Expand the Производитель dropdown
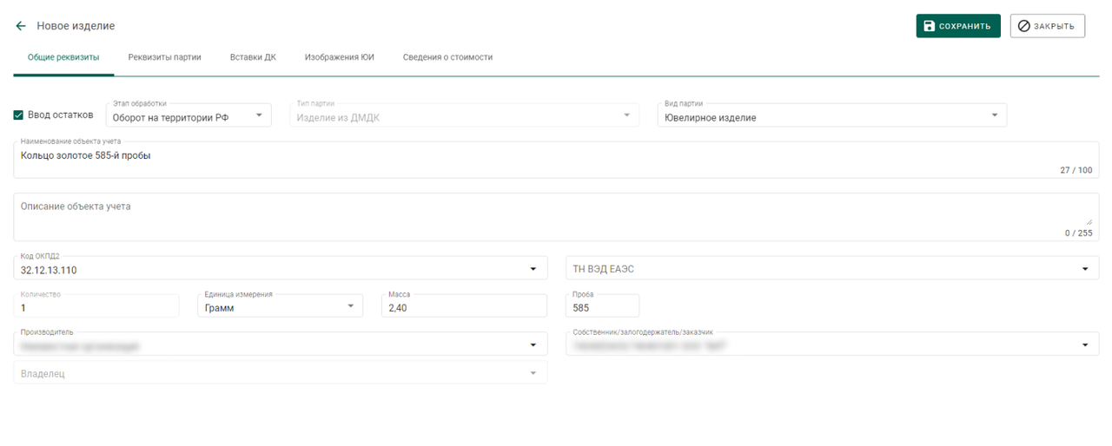The image size is (1112, 446). (x=281, y=344)
